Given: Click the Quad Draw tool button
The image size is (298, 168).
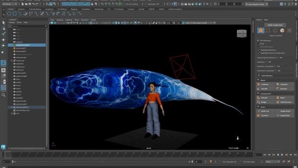Looking at the screenshot, I should coord(284,115).
